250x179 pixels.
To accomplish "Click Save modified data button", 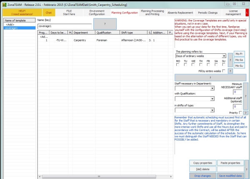I will click(x=230, y=176).
